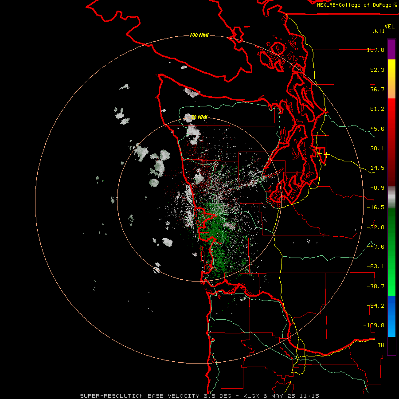Click the VEL legend title
Viewport: 399px width, 399px height.
(x=389, y=27)
